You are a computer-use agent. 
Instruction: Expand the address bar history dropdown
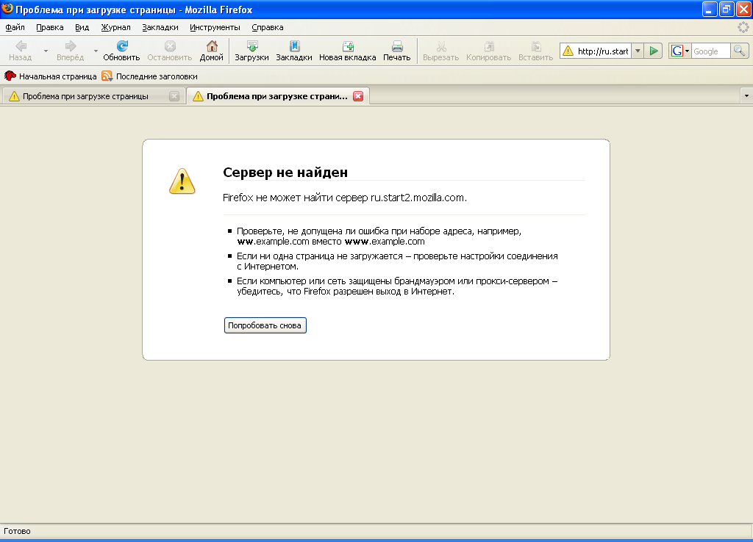pos(638,51)
